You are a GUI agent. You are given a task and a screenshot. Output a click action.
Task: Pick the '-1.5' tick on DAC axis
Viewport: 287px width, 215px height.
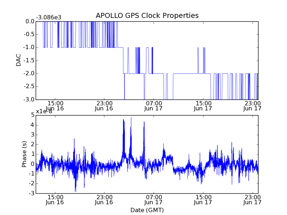click(29, 61)
